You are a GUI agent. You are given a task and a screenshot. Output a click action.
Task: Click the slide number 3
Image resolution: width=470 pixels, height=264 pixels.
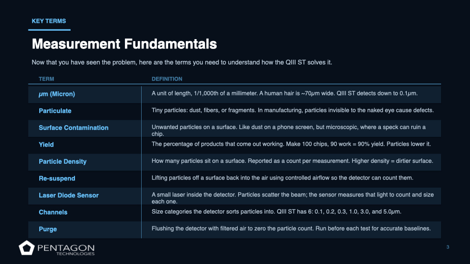coord(447,247)
